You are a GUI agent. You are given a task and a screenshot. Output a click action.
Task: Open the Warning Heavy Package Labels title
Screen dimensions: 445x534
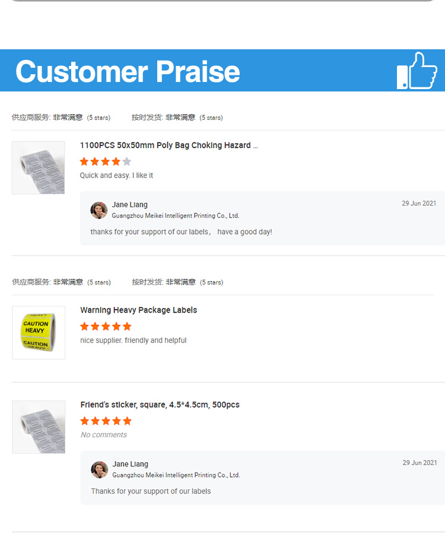[139, 310]
